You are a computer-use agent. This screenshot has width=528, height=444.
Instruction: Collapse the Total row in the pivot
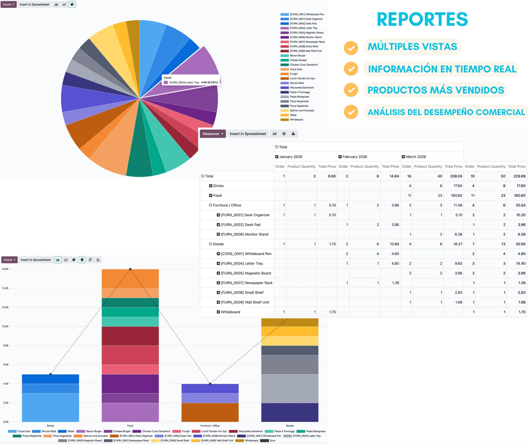203,176
